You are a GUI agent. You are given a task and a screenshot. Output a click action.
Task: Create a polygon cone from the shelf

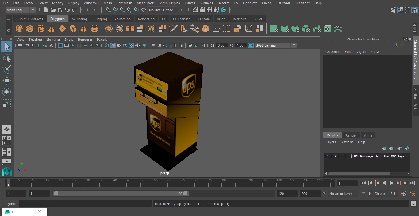coord(52,29)
